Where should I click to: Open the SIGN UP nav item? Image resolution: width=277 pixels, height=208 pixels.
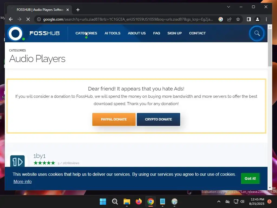[174, 33]
